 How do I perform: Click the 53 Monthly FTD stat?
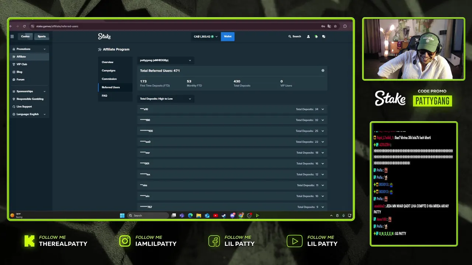click(194, 83)
